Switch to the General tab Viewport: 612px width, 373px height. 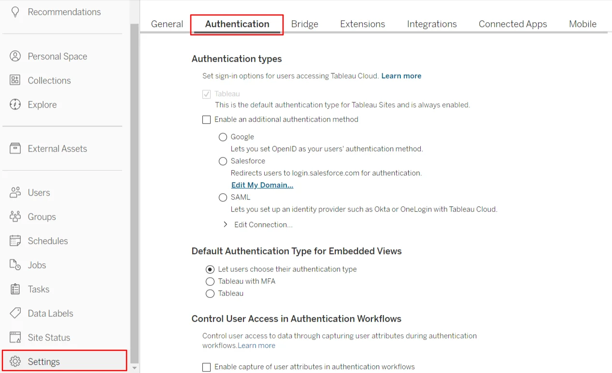point(167,24)
